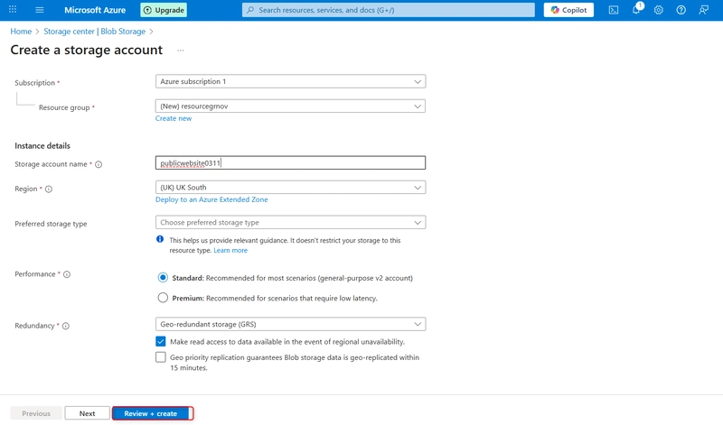
Task: Open the Region dropdown
Action: coord(290,188)
